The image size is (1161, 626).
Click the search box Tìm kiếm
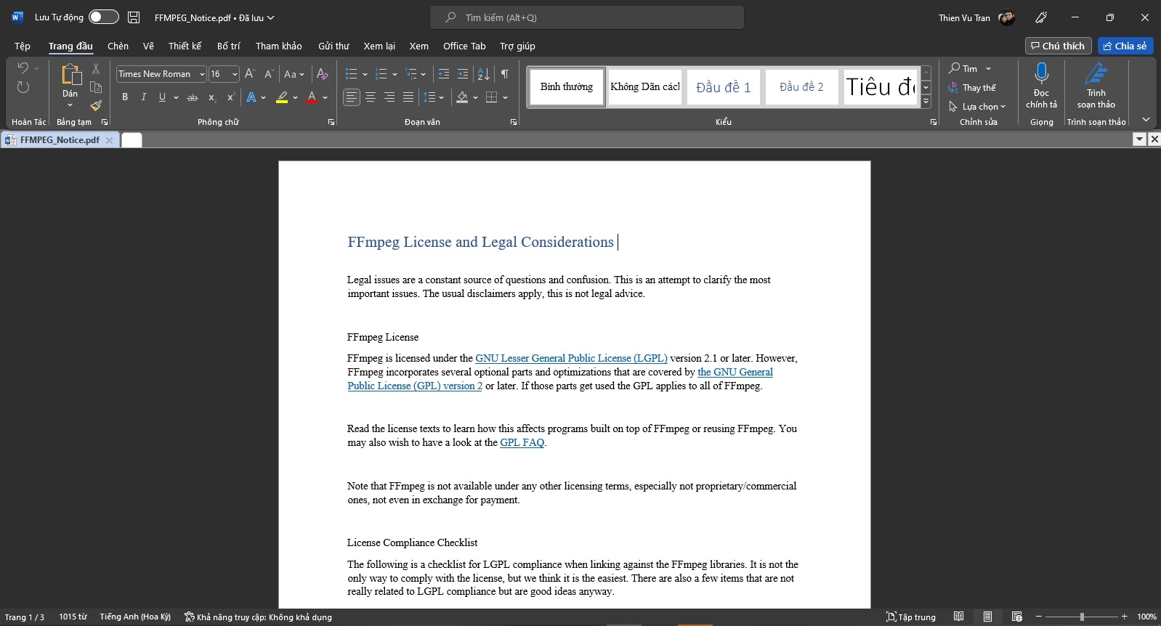click(587, 17)
